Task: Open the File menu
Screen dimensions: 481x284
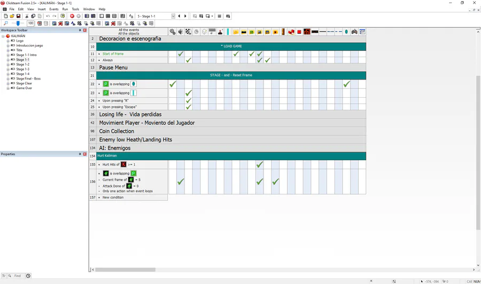Action: 12,9
